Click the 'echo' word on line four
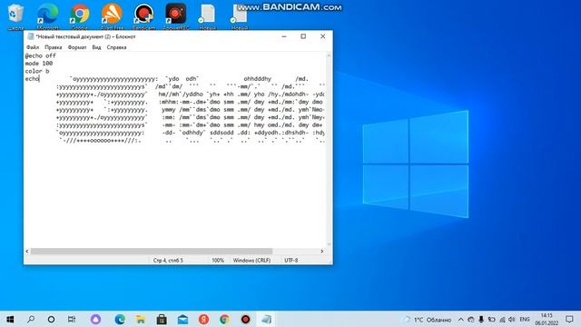 pyautogui.click(x=32, y=79)
